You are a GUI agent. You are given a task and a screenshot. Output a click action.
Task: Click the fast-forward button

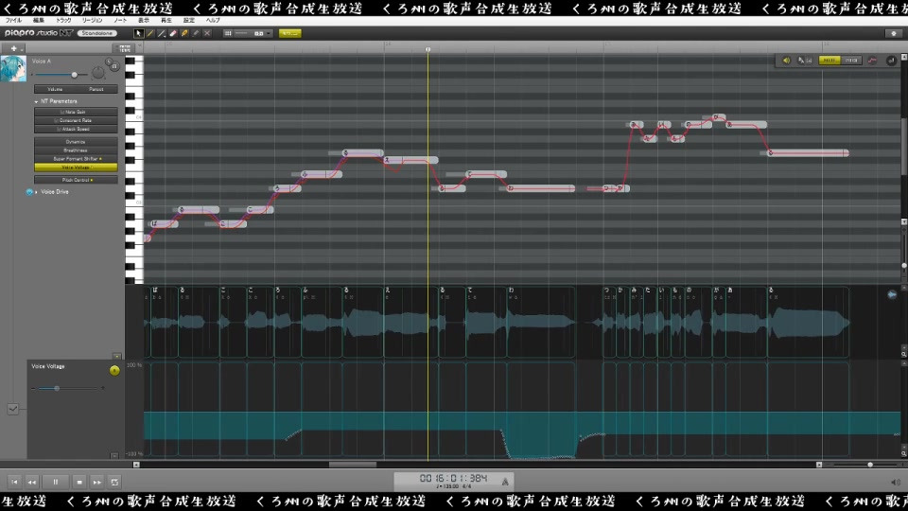pyautogui.click(x=97, y=482)
